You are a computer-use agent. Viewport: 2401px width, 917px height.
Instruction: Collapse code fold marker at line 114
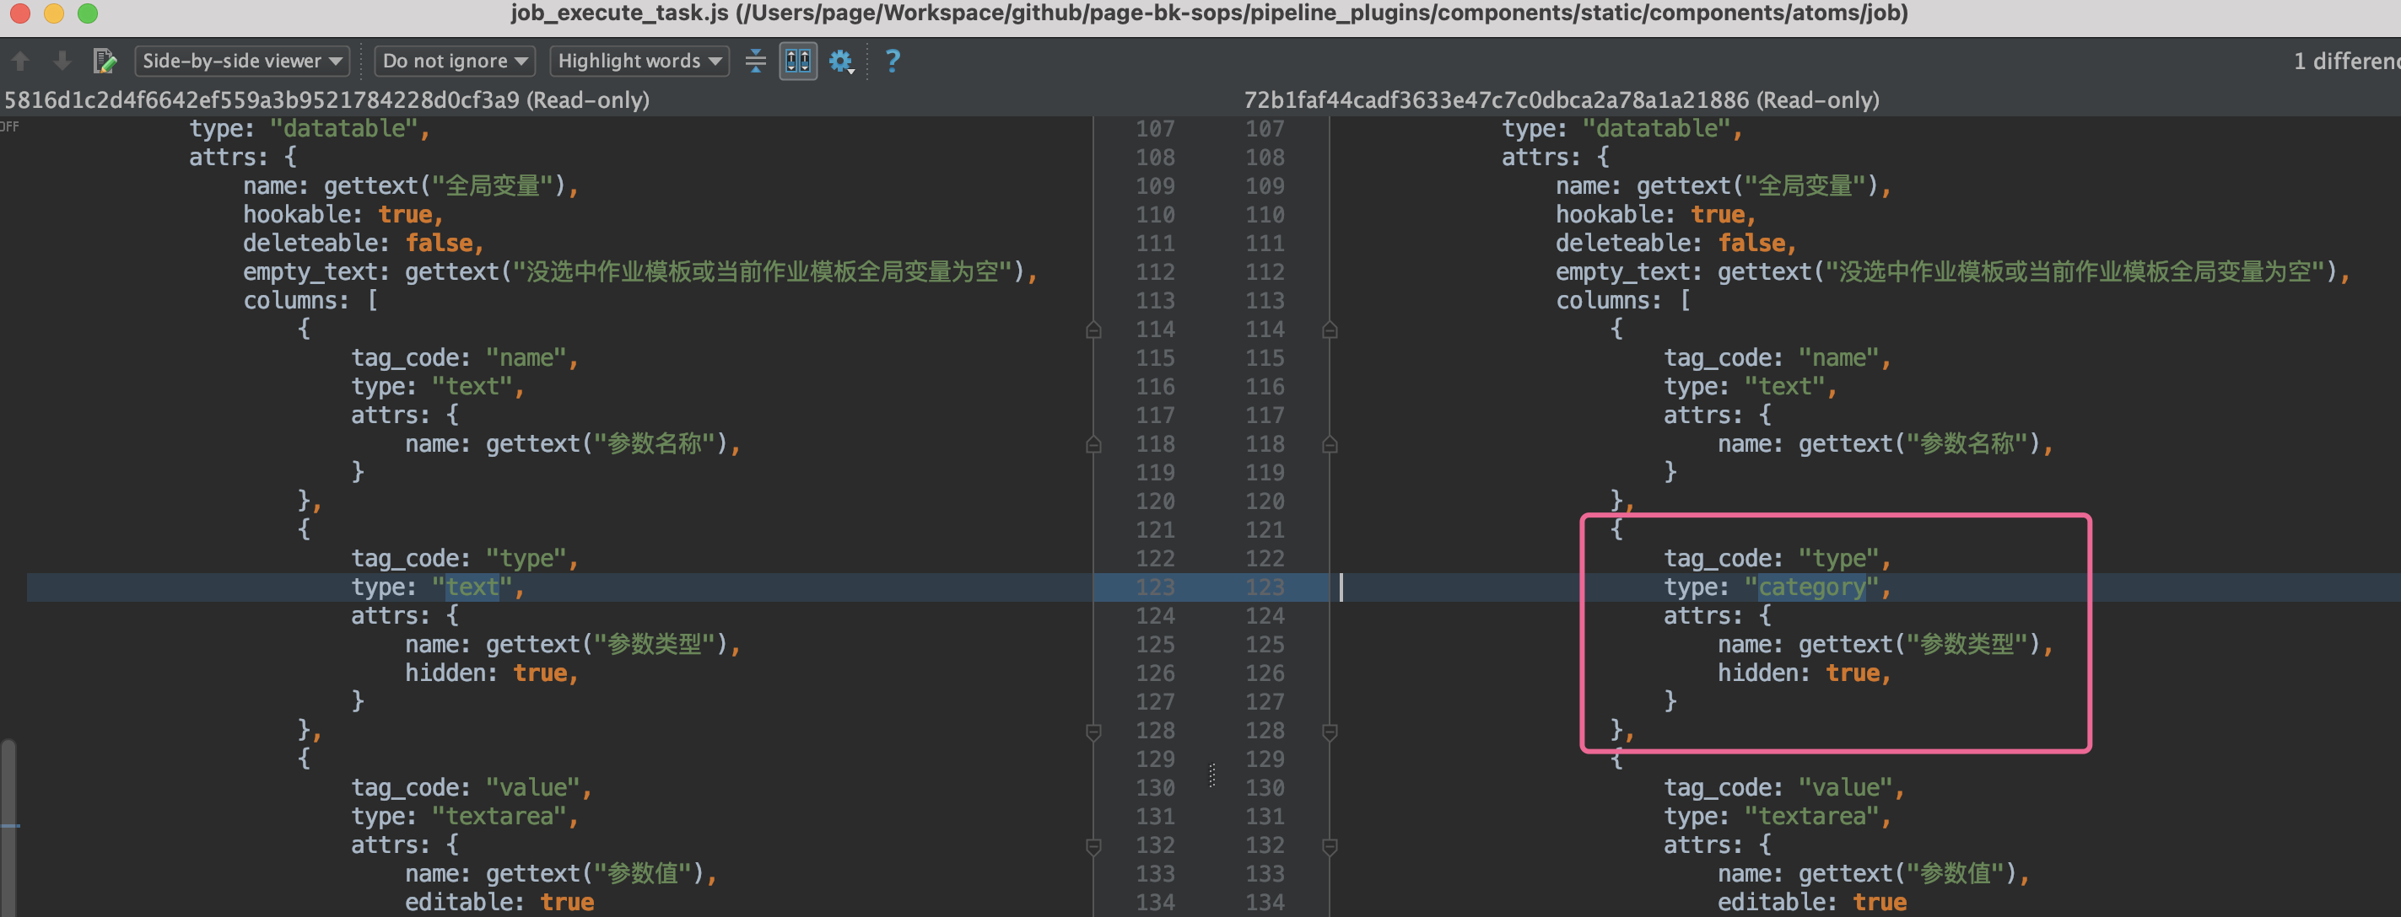tap(1093, 329)
